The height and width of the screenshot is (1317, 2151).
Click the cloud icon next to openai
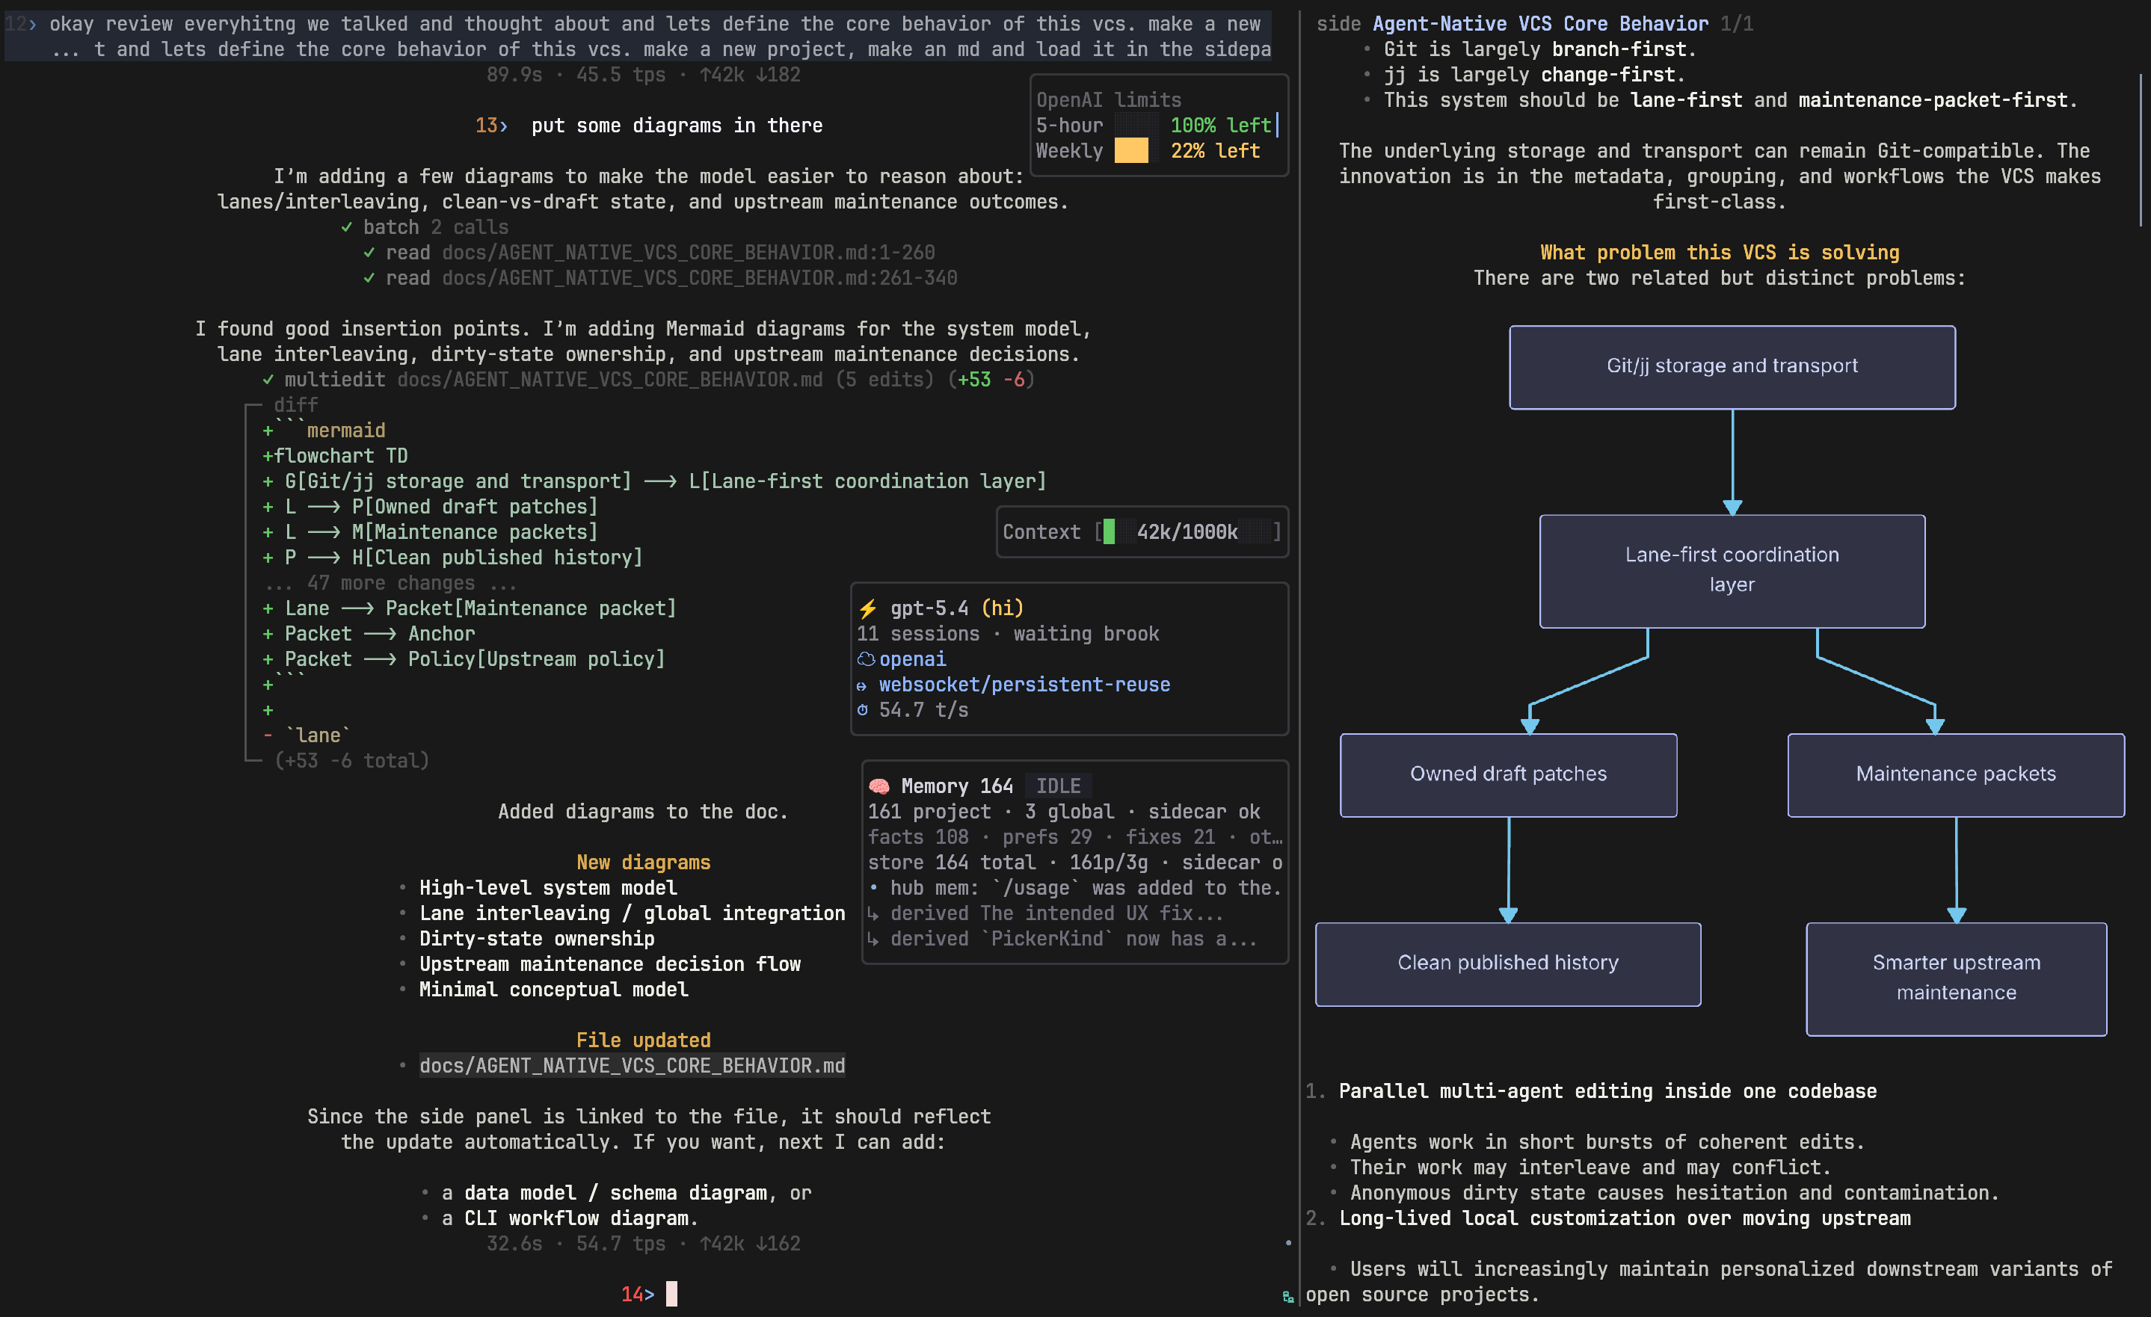coord(865,659)
